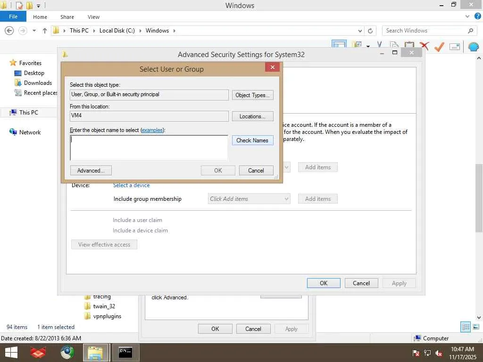Open the address bar history dropdown

tap(360, 31)
